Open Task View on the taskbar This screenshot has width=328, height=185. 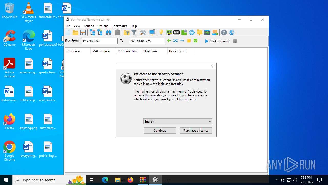point(92,180)
